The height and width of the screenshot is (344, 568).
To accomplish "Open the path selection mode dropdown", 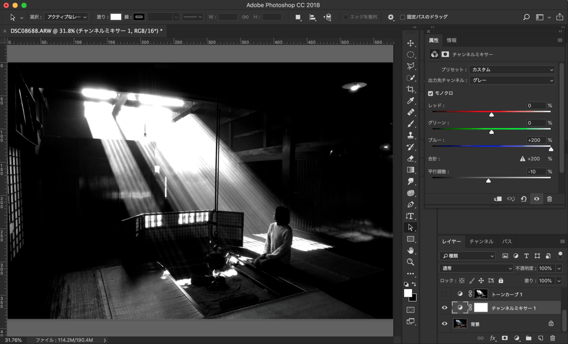I will click(66, 17).
